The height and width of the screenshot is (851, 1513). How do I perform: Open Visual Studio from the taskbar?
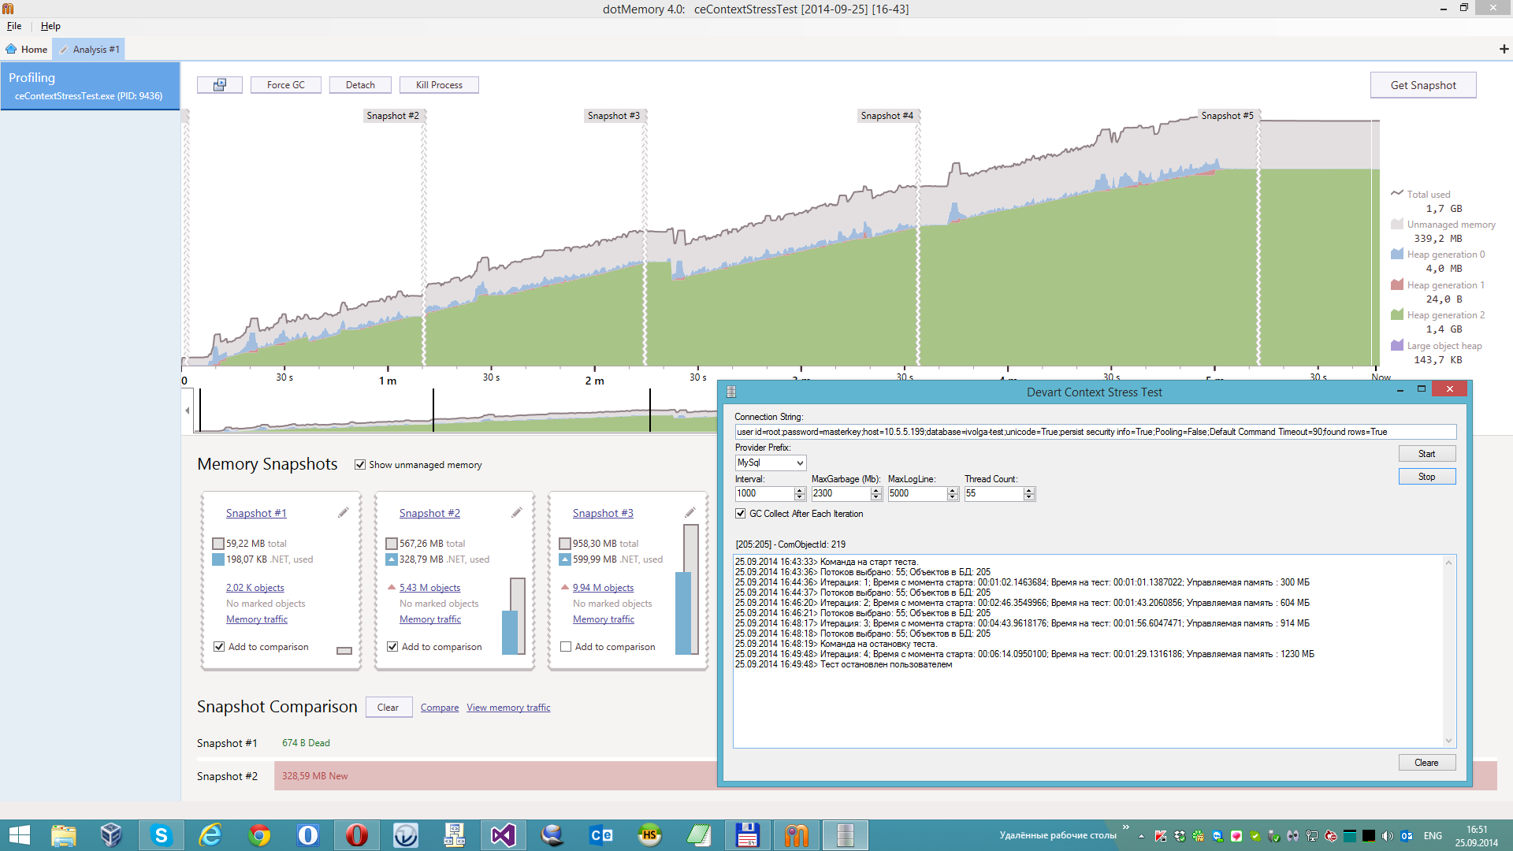click(x=503, y=835)
